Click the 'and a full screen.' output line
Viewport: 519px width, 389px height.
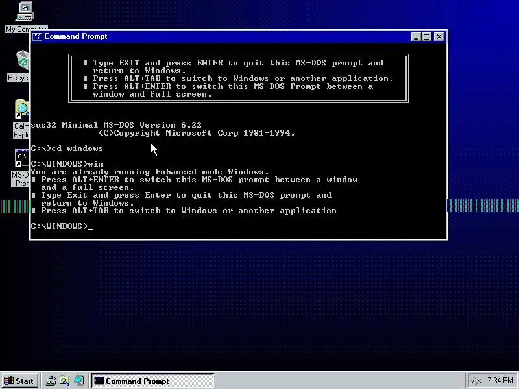pos(88,187)
